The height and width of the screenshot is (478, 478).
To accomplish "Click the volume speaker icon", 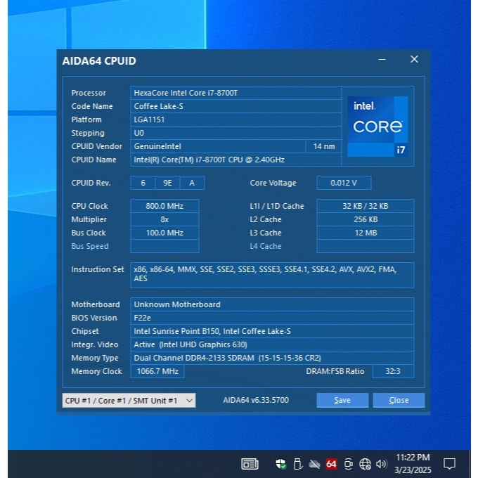I will [x=382, y=464].
